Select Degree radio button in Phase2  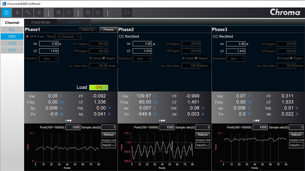click(x=196, y=58)
